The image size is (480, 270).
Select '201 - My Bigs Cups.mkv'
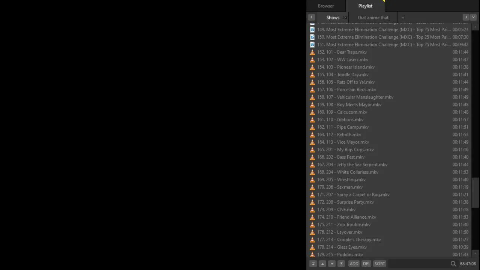pos(389,150)
